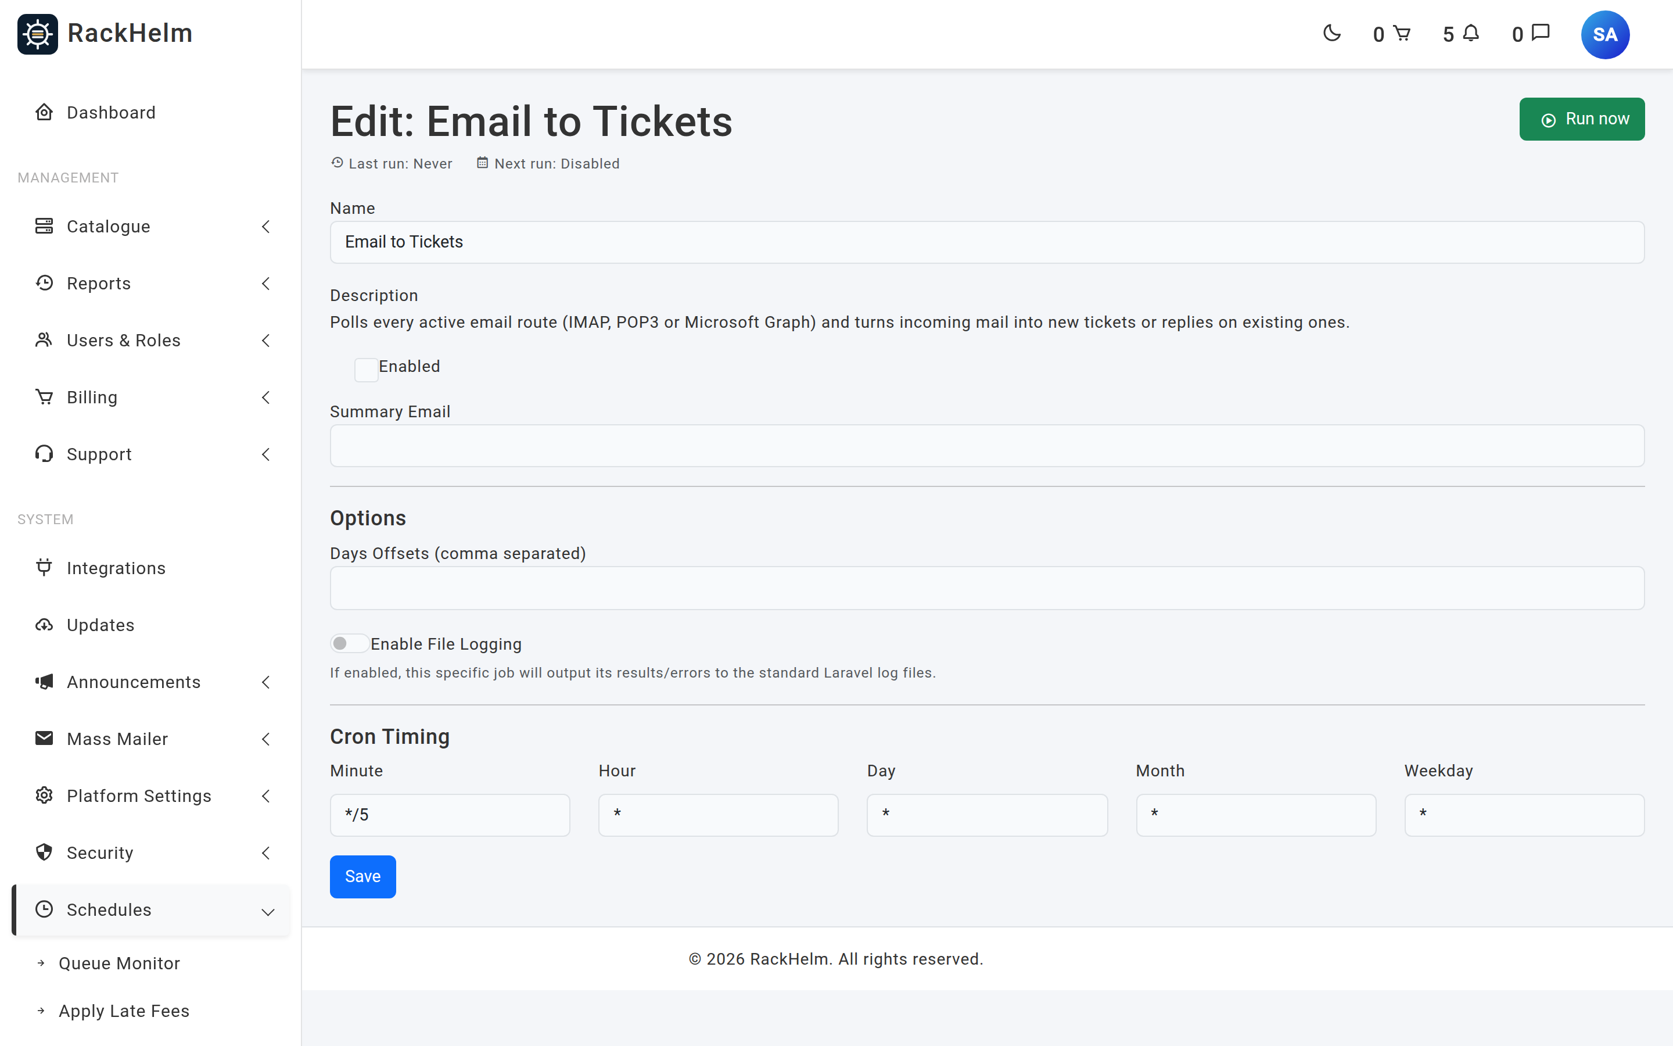
Task: Click the Platform Settings gear icon
Action: pyautogui.click(x=44, y=796)
